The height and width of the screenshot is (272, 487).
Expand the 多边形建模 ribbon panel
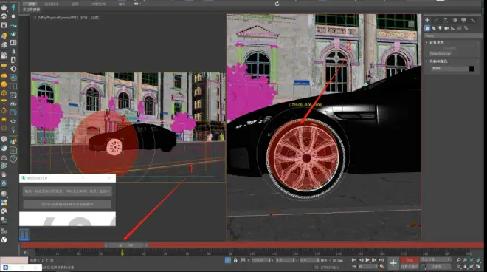[x=32, y=10]
